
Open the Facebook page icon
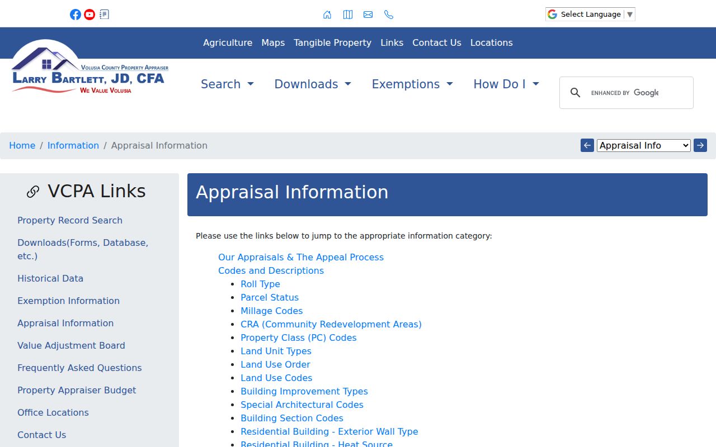pyautogui.click(x=76, y=15)
